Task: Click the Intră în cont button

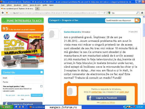Action: coord(37,95)
